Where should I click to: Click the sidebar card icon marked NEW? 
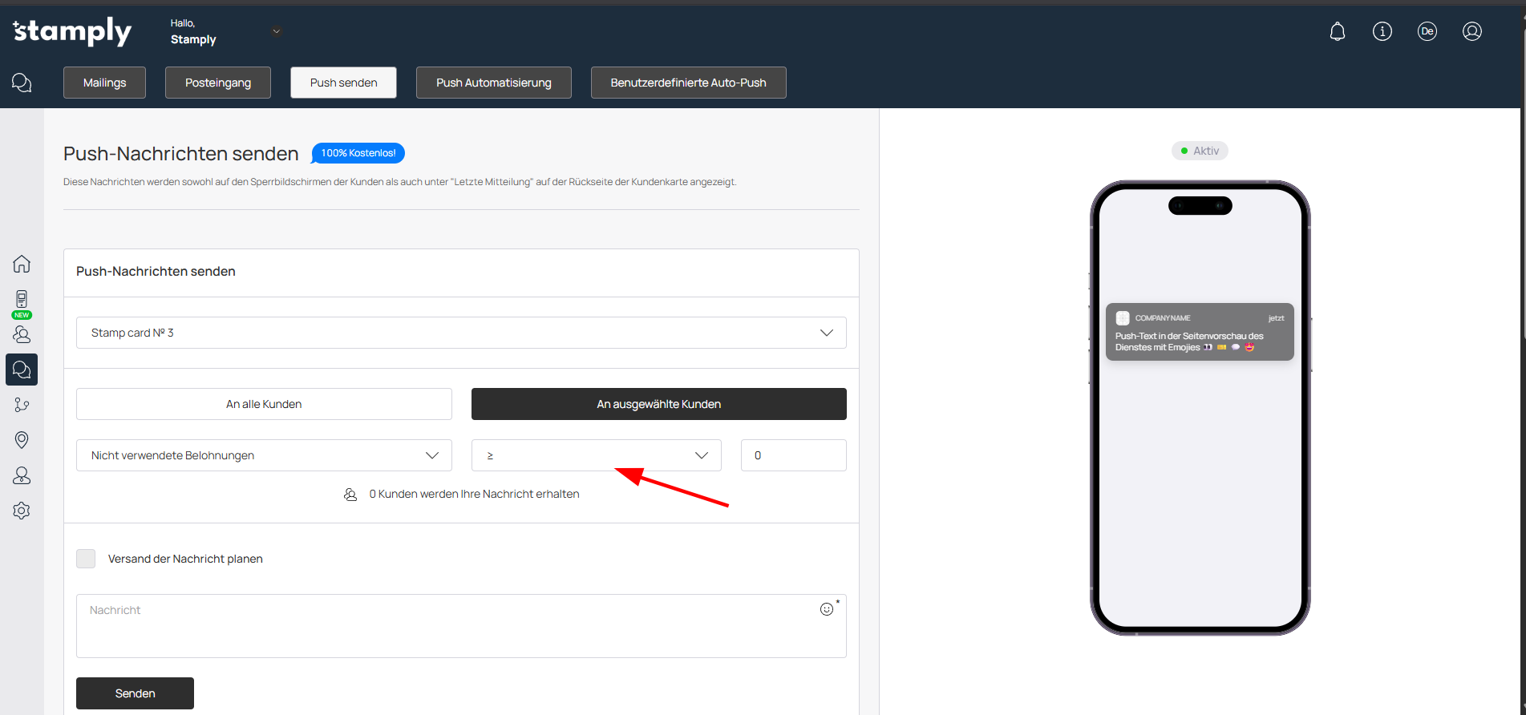22,301
